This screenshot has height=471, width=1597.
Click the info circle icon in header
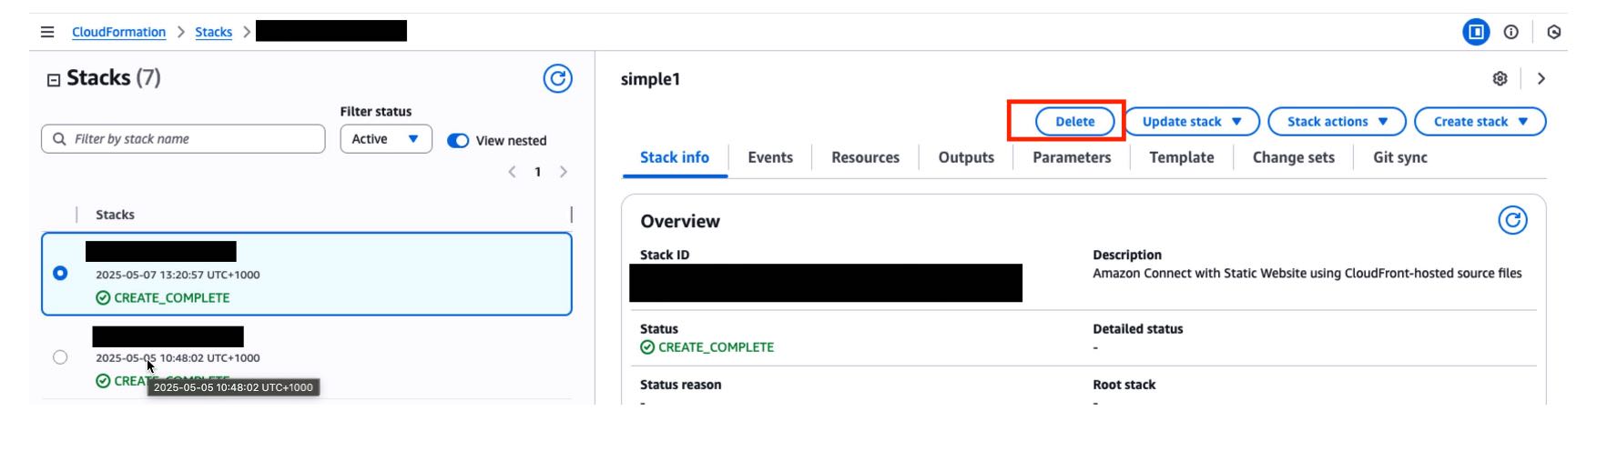(1511, 32)
